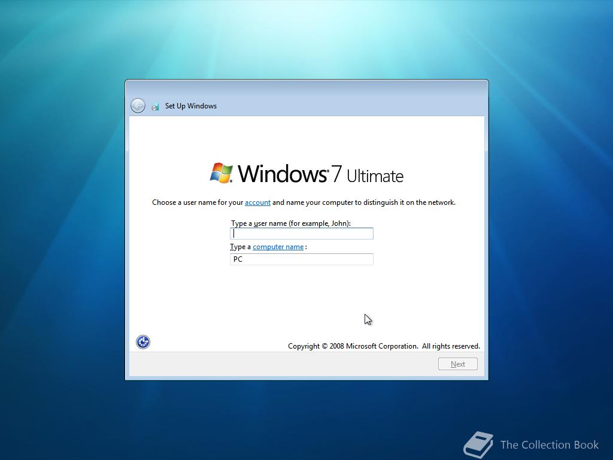613x460 pixels.
Task: Open the account help link
Action: tap(257, 202)
